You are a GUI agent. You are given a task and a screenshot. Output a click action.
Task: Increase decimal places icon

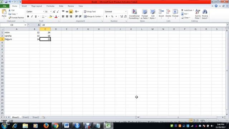click(x=121, y=16)
